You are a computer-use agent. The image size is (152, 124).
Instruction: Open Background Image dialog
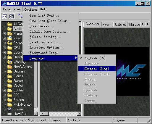click(x=51, y=53)
